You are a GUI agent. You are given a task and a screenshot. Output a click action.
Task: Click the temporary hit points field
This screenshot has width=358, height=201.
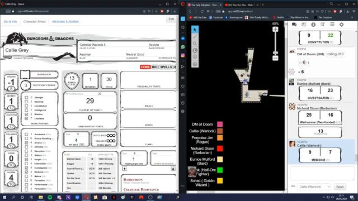(90, 118)
